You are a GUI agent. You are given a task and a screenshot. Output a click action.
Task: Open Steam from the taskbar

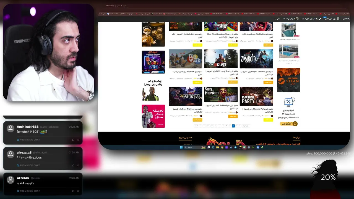[231, 147]
